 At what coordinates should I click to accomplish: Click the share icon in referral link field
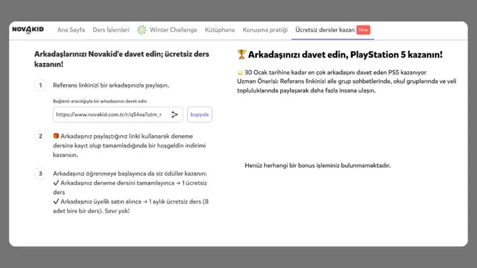pyautogui.click(x=175, y=114)
